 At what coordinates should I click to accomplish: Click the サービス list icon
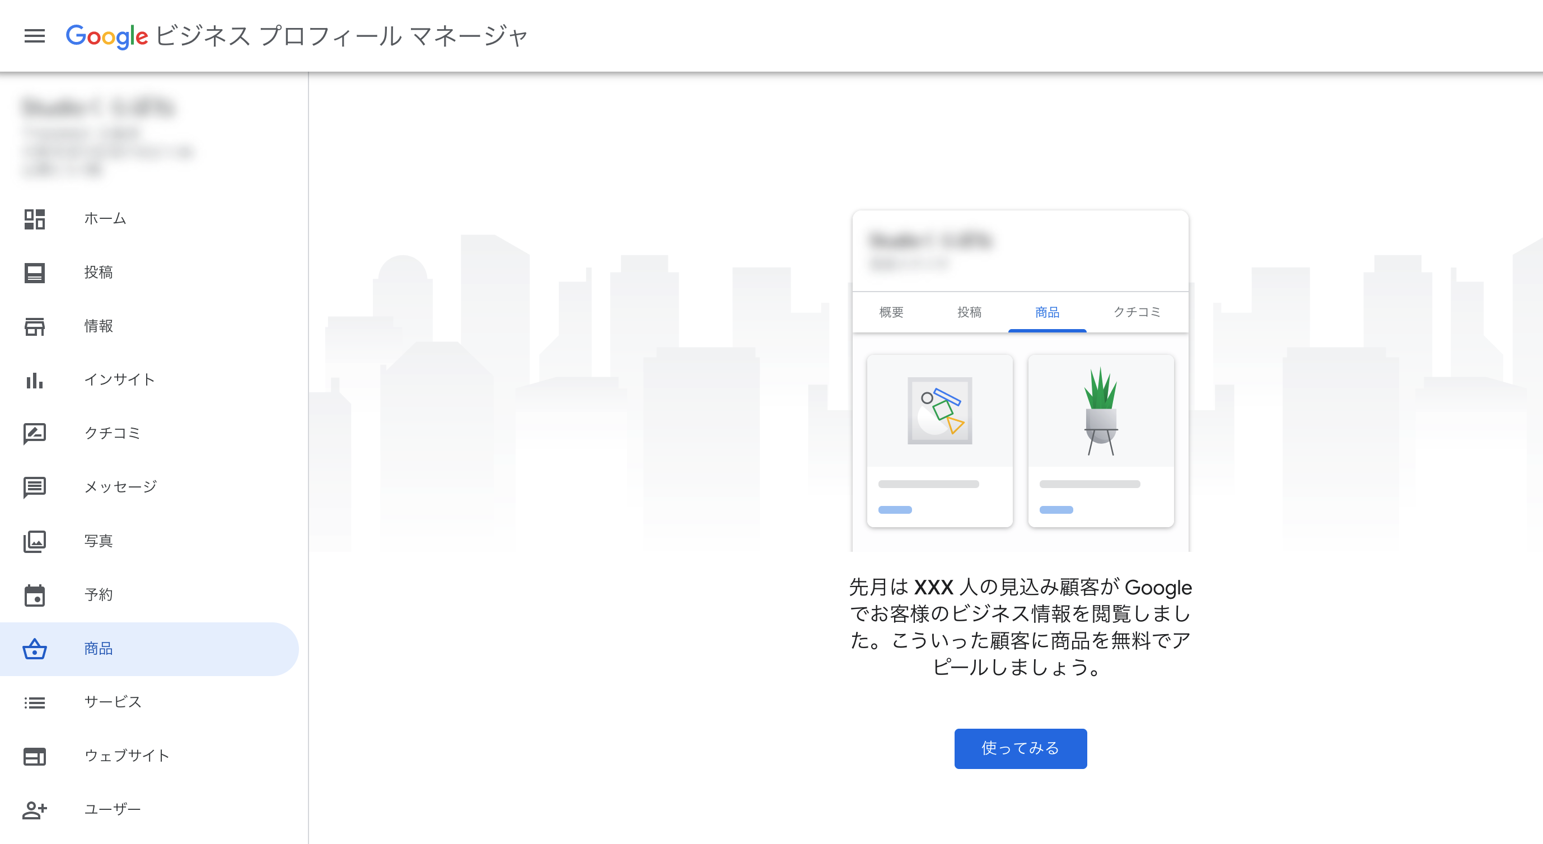coord(35,702)
